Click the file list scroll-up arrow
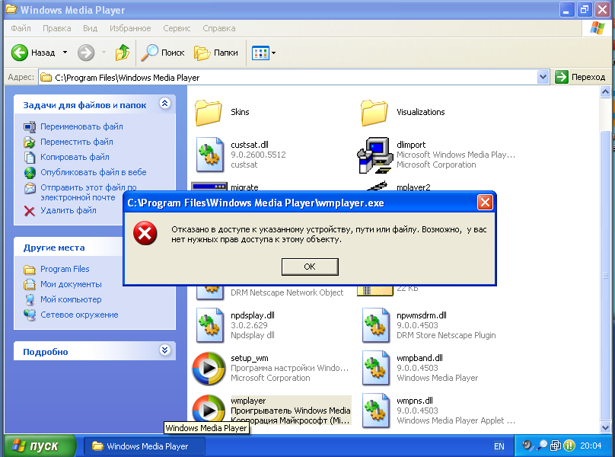615x457 pixels. [605, 92]
